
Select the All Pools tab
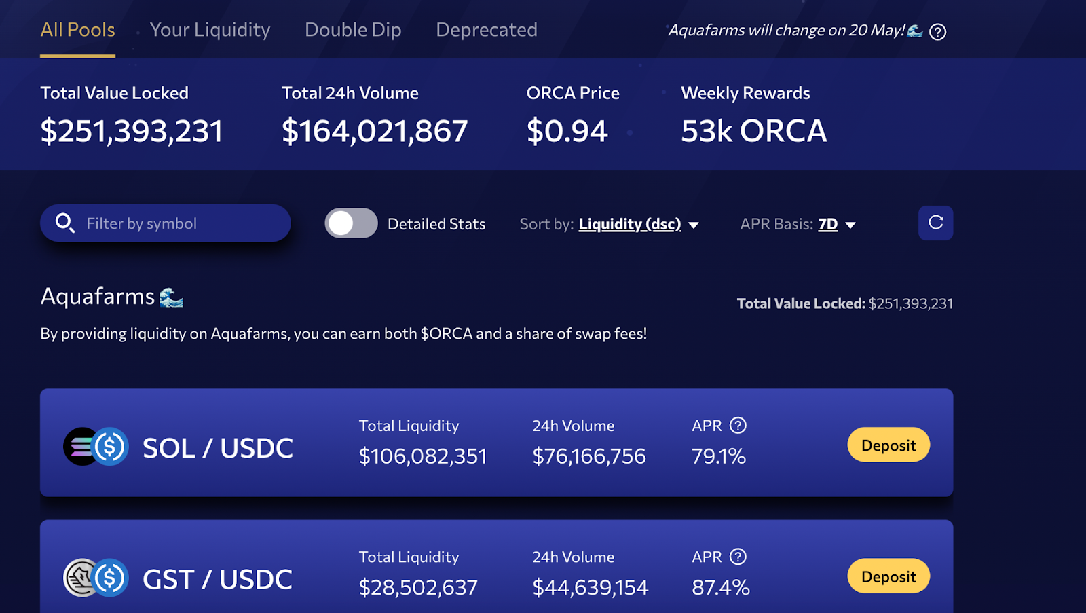point(77,30)
